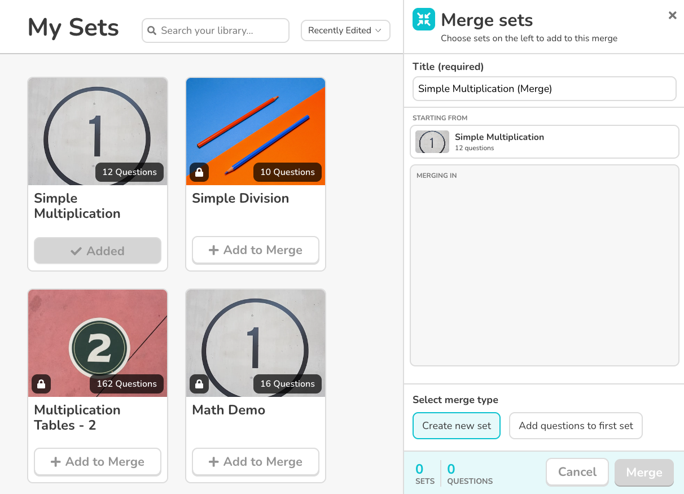This screenshot has width=684, height=494.
Task: Click the search magnifier icon
Action: (x=152, y=30)
